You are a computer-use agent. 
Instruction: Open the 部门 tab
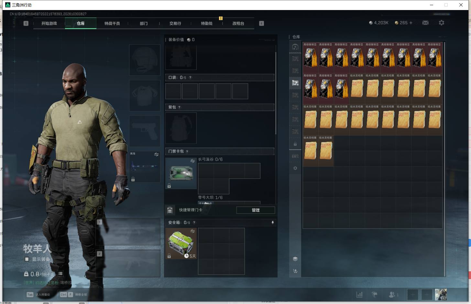(144, 23)
